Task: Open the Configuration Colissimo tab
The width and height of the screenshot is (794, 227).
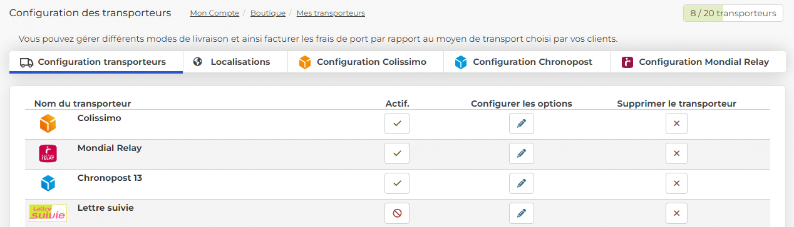Action: pyautogui.click(x=366, y=62)
